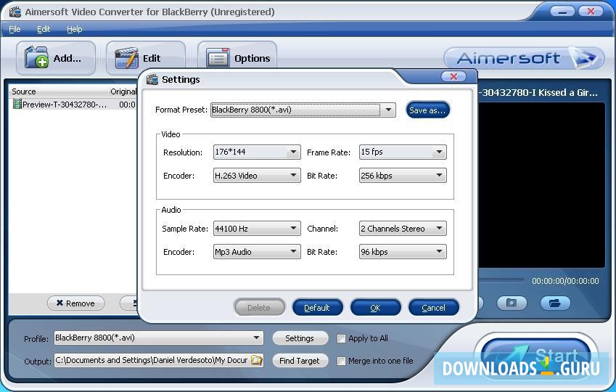Click the greyed-out Delete button
The height and width of the screenshot is (392, 616).
click(259, 308)
